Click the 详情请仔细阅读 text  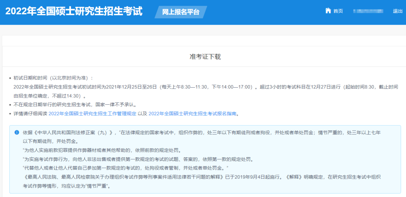pyautogui.click(x=30, y=114)
